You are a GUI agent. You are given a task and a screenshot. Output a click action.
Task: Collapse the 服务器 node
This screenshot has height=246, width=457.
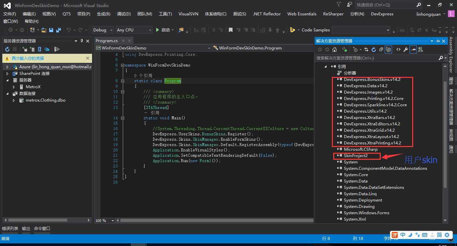pos(7,80)
